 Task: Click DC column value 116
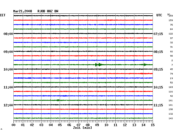point(171,92)
